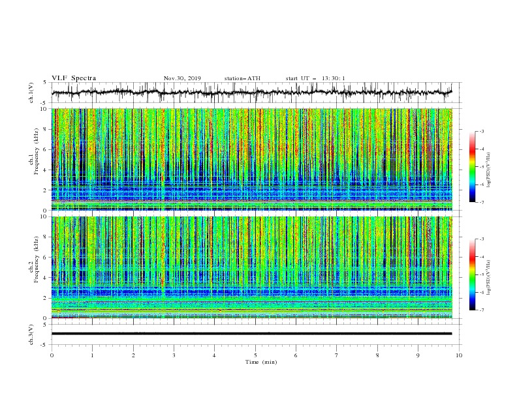
Task: Click the ch.2 color bar "log(PSD)(V²/Hz)" label
Action: pos(489,278)
